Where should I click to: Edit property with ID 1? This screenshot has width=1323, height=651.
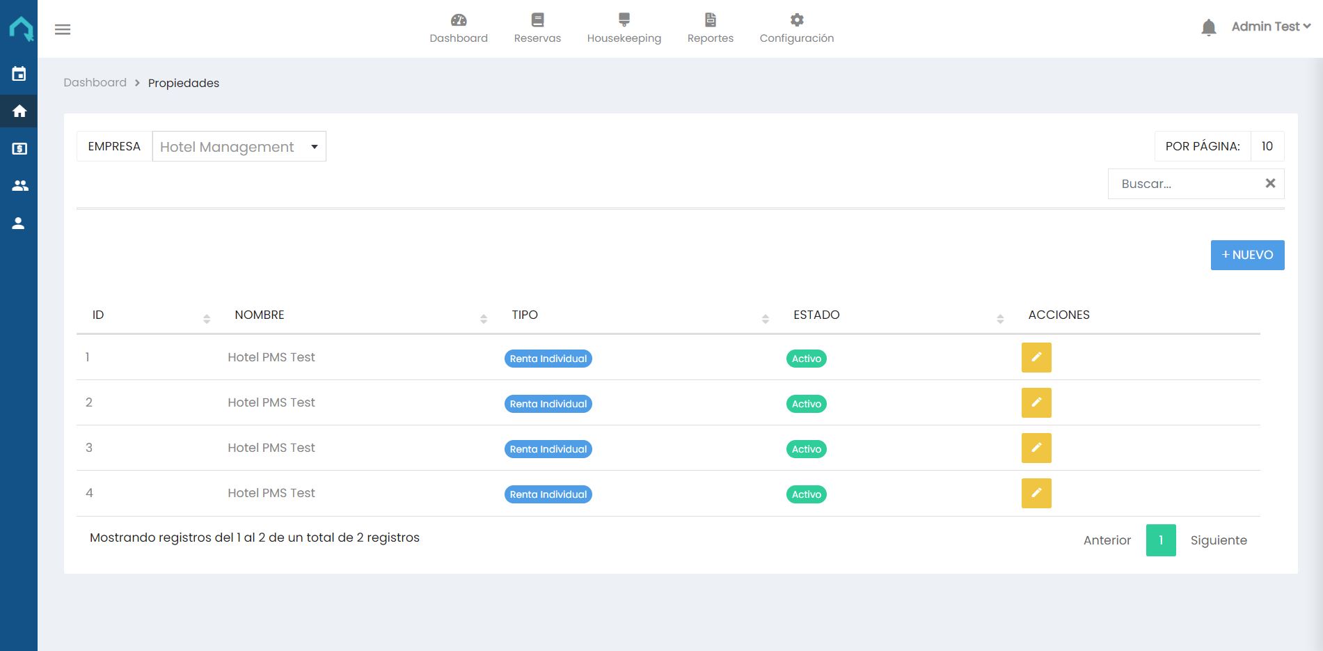[x=1036, y=358]
